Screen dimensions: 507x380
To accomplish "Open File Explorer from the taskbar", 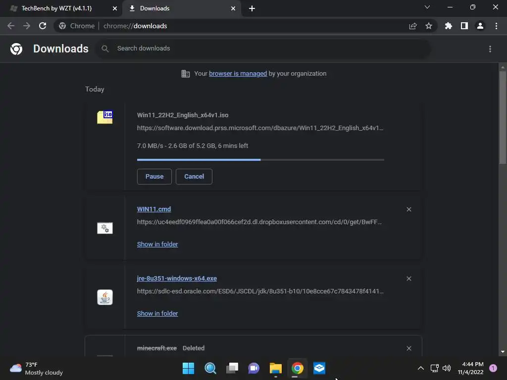I will 275,368.
